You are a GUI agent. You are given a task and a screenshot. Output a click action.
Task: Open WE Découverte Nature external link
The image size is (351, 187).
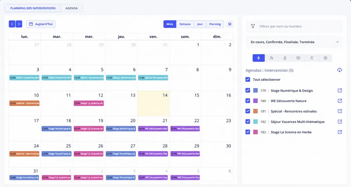340,101
